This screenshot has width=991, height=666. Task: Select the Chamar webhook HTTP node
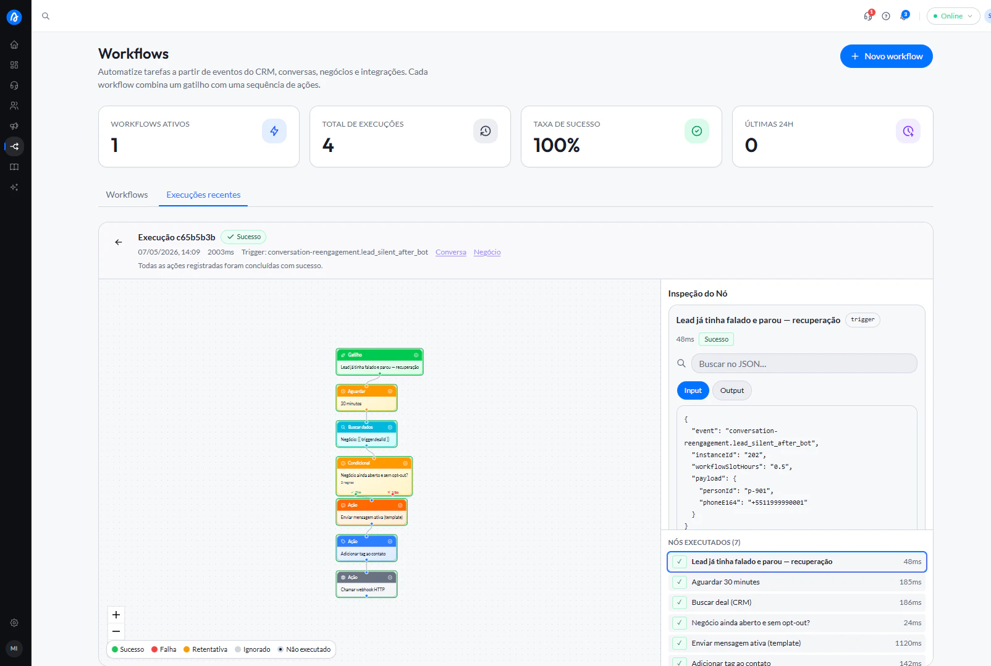366,584
